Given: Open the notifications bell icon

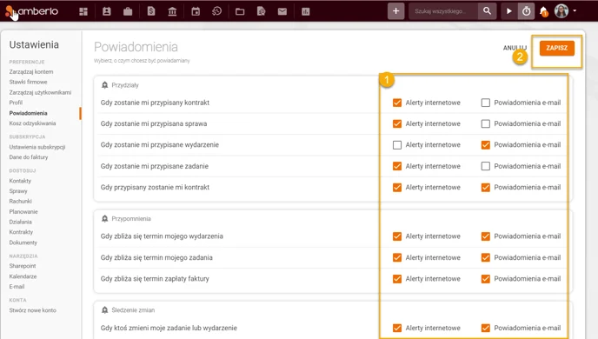Looking at the screenshot, I should point(544,11).
